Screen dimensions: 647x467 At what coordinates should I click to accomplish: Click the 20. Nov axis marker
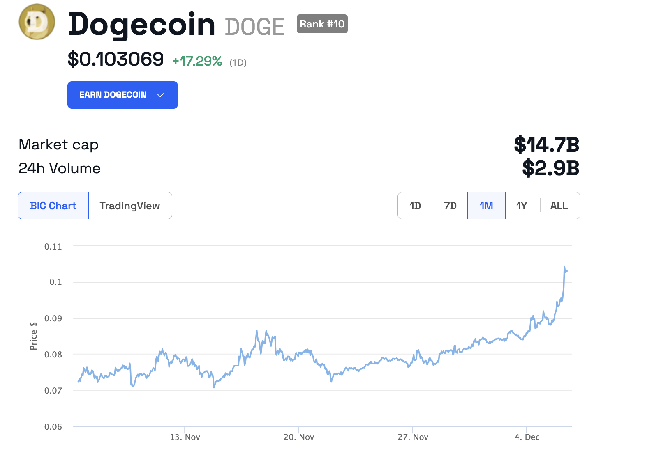299,437
